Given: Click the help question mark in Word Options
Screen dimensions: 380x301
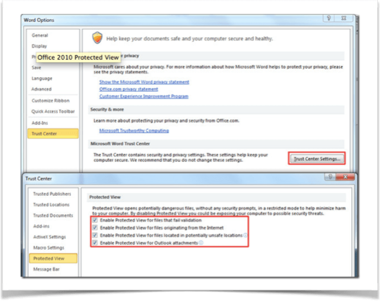Looking at the screenshot, I should point(328,18).
